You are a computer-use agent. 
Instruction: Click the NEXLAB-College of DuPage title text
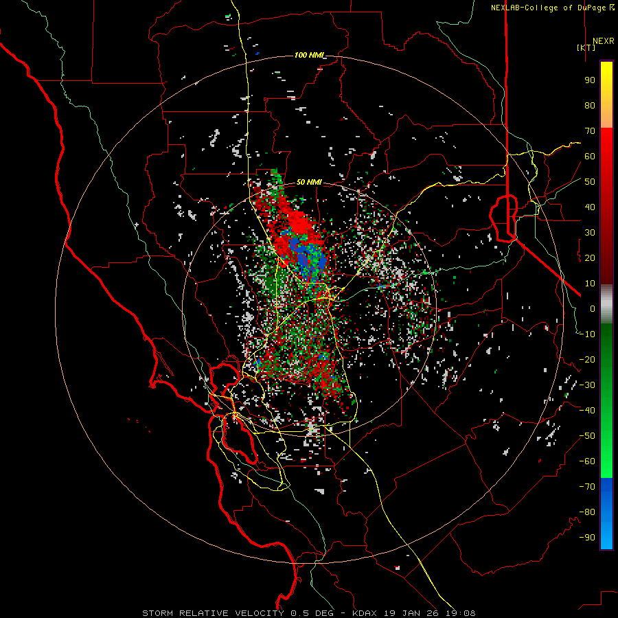click(x=552, y=8)
